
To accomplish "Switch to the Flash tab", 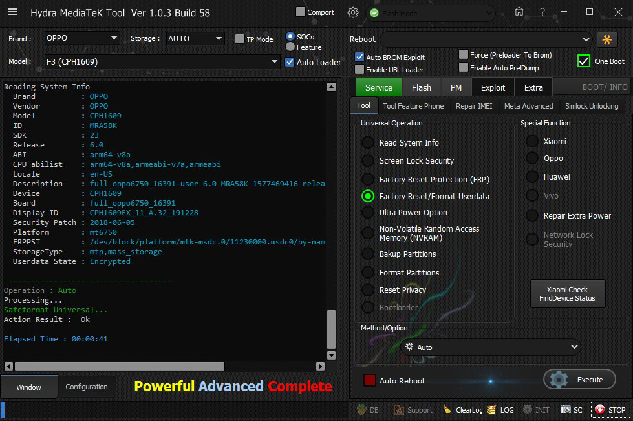I will coord(421,87).
